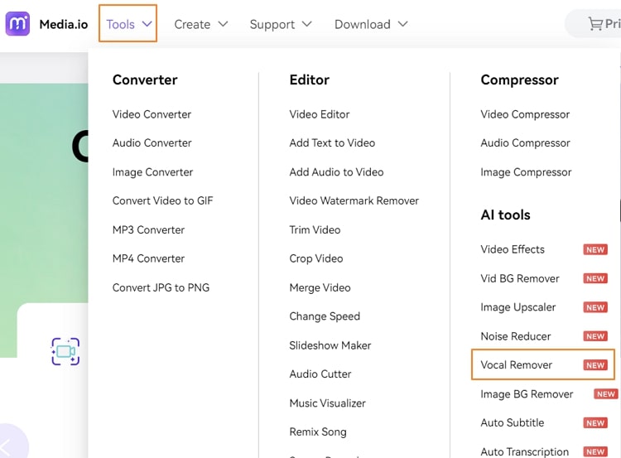Viewport: 621px width, 458px height.
Task: Select Merge Video
Action: (x=320, y=287)
